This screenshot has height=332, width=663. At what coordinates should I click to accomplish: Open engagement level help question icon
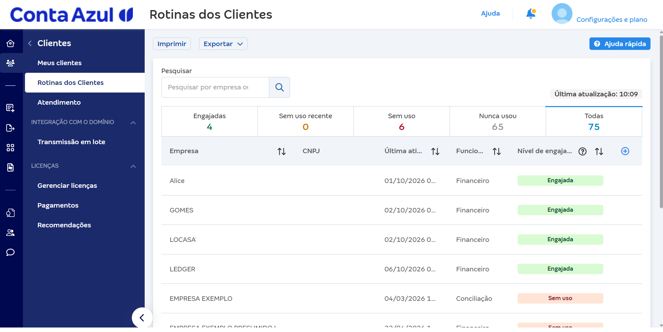[x=583, y=151]
